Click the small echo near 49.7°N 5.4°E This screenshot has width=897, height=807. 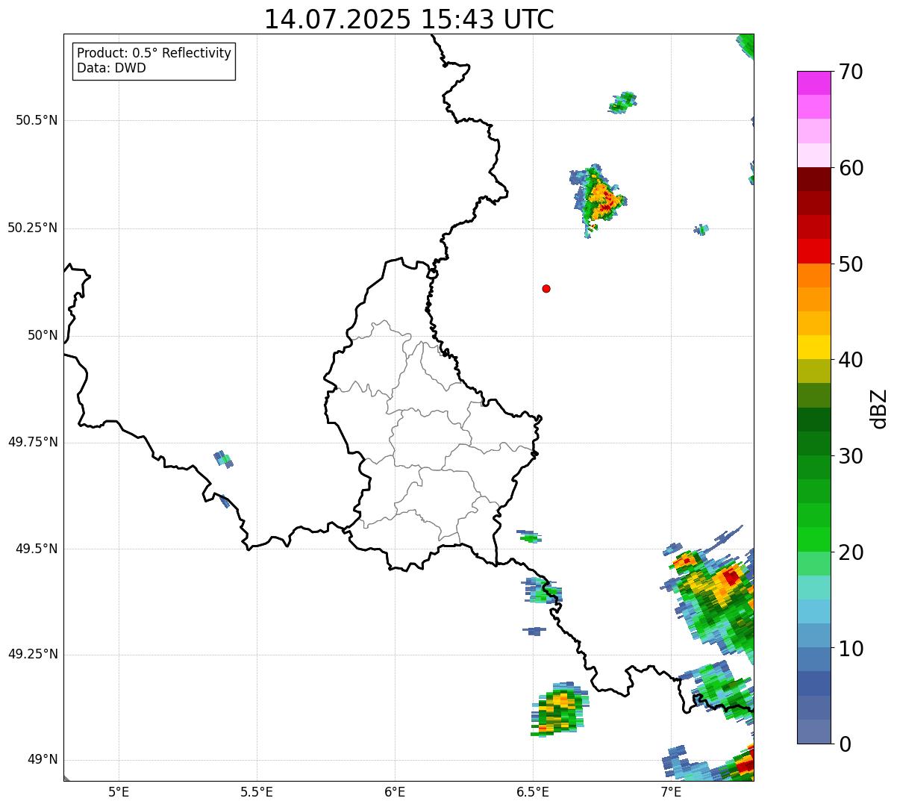[x=223, y=458]
